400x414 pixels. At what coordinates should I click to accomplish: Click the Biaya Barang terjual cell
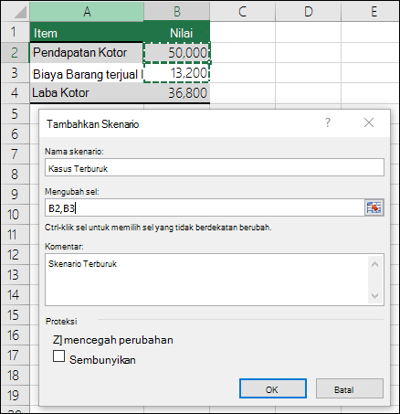click(x=87, y=73)
